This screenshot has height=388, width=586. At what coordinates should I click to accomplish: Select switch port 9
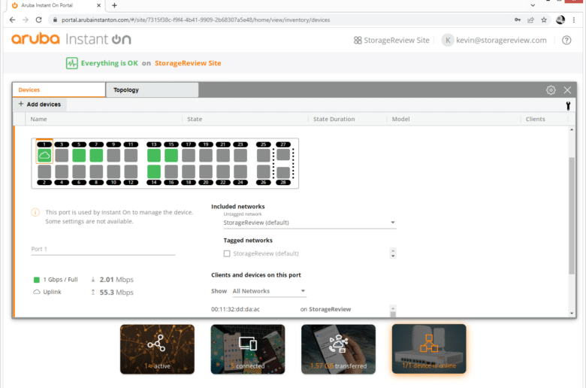tap(113, 155)
